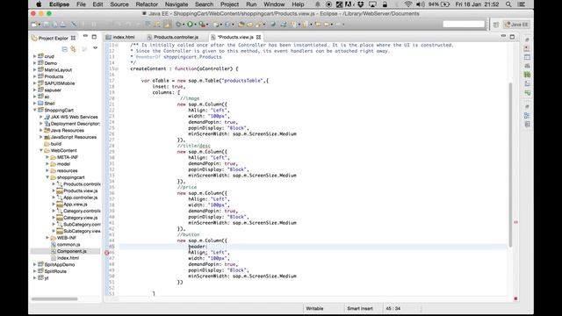The image size is (562, 316).
Task: Click the Run Last Tool toolbox icon
Action: [x=202, y=25]
